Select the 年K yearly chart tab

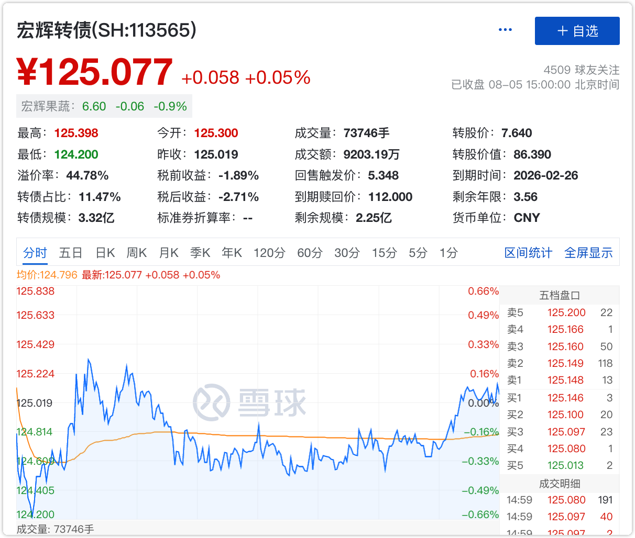coord(232,253)
